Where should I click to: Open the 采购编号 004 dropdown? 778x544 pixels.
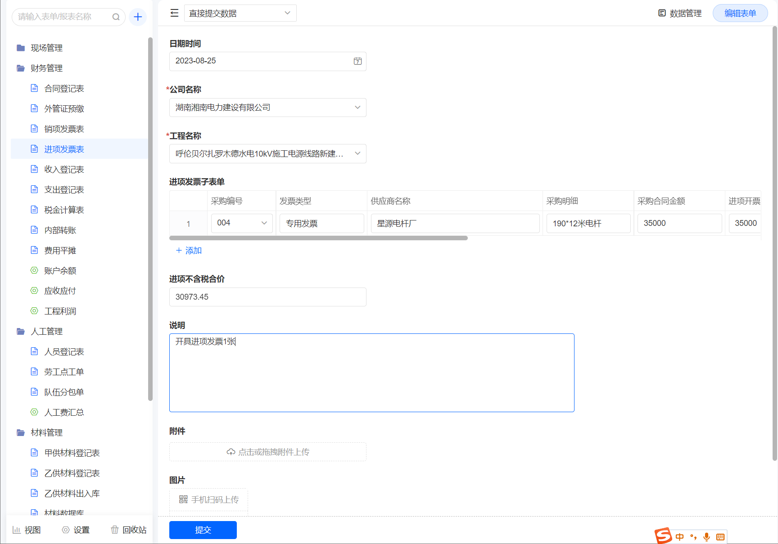(264, 223)
